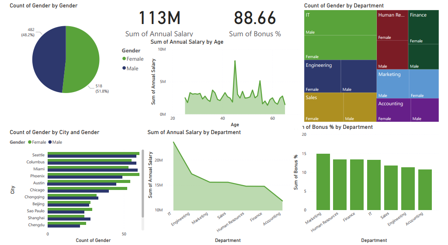Click the Marketing bar in the Bonus % chart
The width and height of the screenshot is (448, 245).
(323, 182)
